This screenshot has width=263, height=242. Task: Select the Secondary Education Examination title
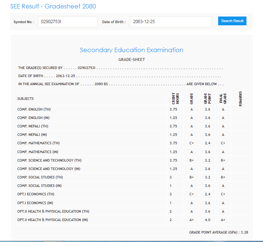[x=131, y=50]
